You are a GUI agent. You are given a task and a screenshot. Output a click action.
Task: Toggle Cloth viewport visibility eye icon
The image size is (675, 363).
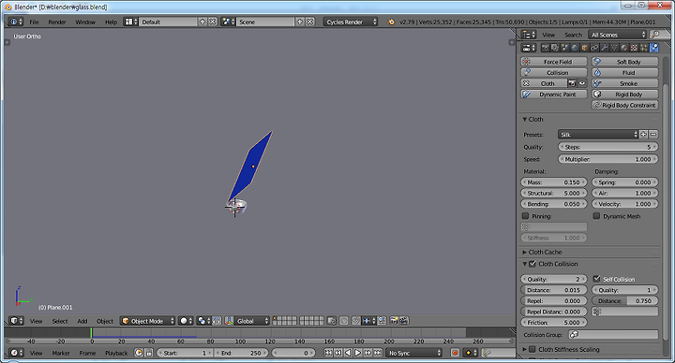click(582, 83)
